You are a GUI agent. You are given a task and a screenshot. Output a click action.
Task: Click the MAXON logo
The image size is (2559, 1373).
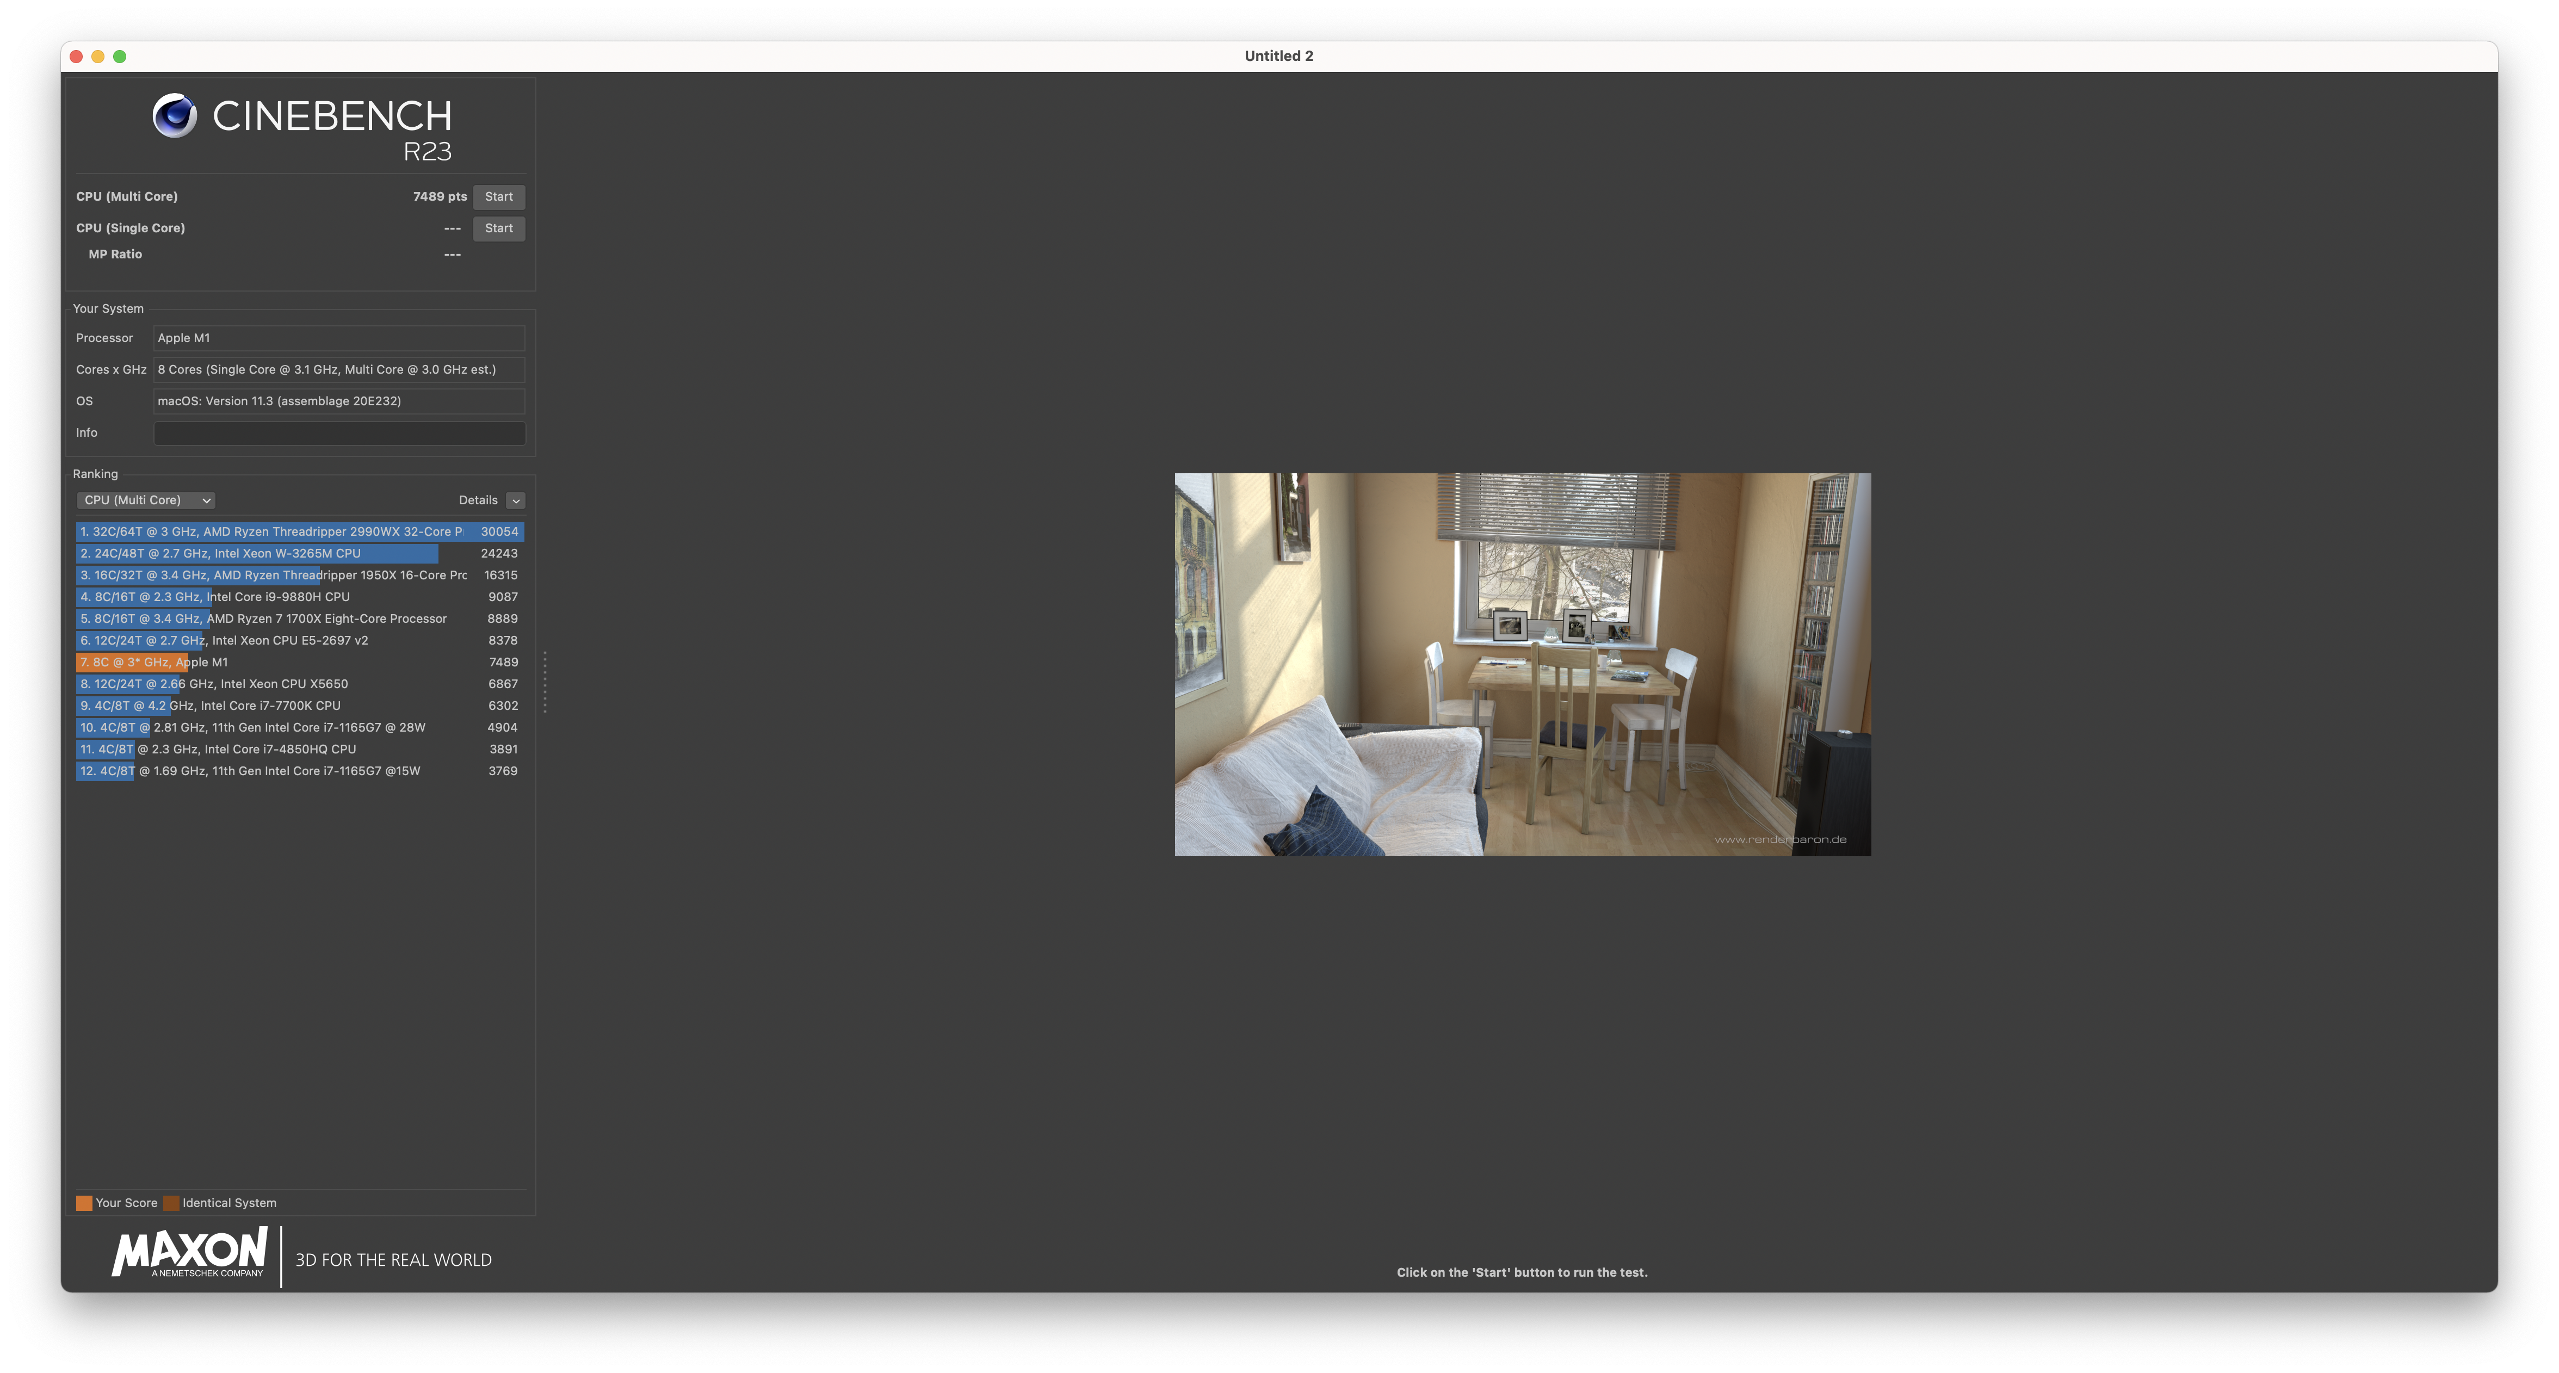(x=190, y=1252)
